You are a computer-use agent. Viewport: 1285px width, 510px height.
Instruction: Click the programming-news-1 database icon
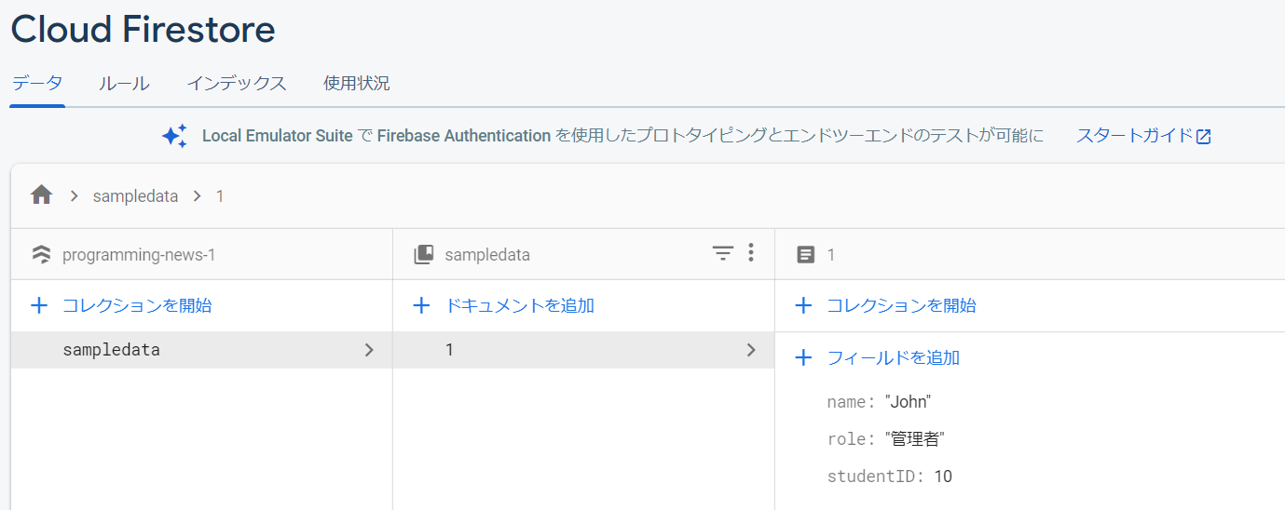coord(41,255)
